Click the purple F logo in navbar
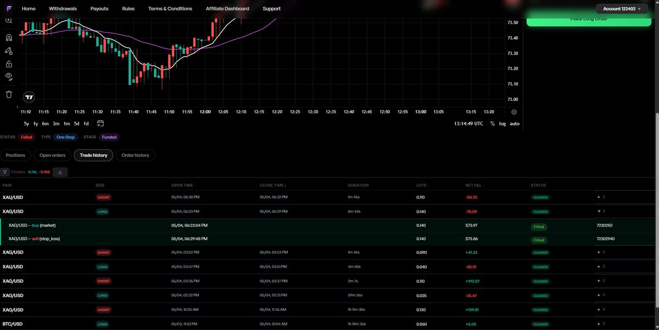This screenshot has height=330, width=659. tap(9, 8)
